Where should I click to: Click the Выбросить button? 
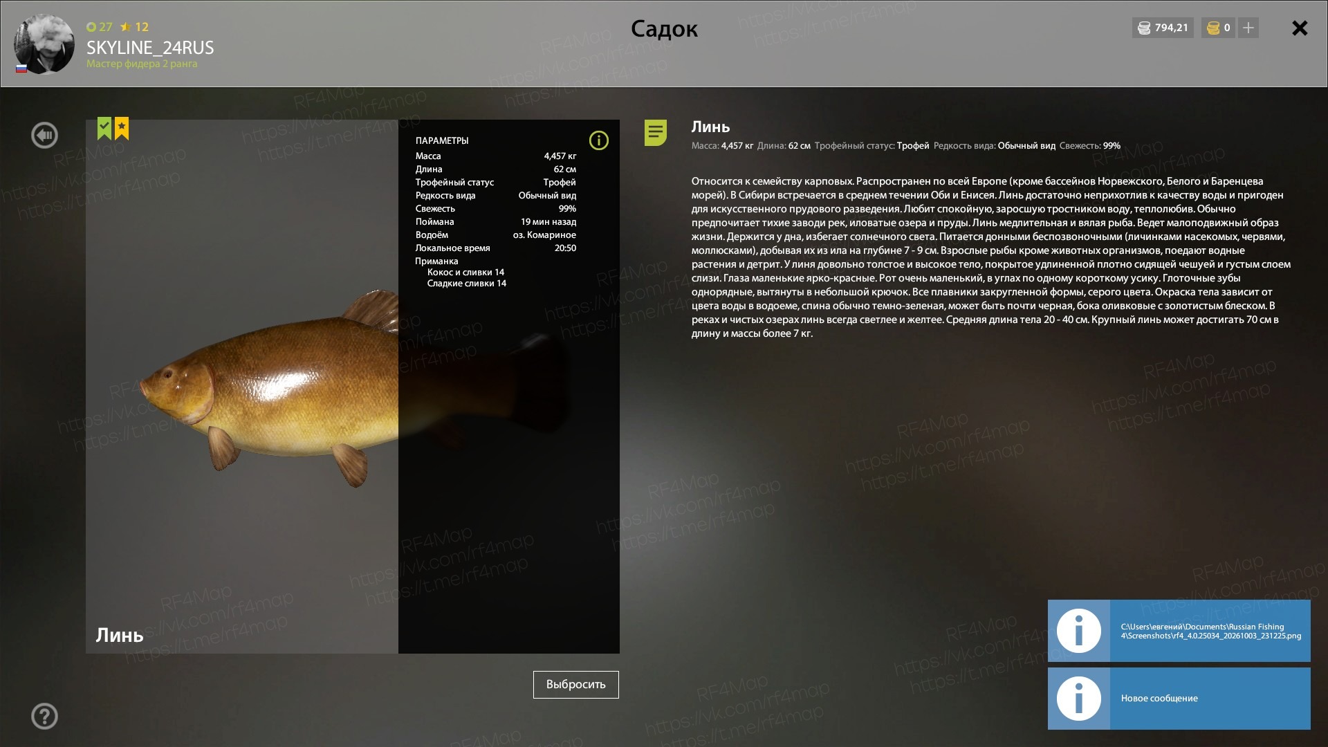pos(575,684)
